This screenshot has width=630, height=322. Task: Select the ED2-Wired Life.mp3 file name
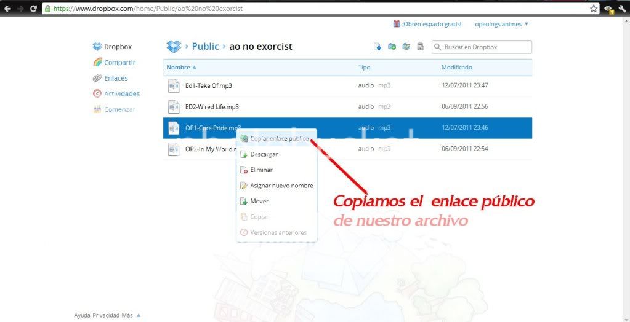212,107
